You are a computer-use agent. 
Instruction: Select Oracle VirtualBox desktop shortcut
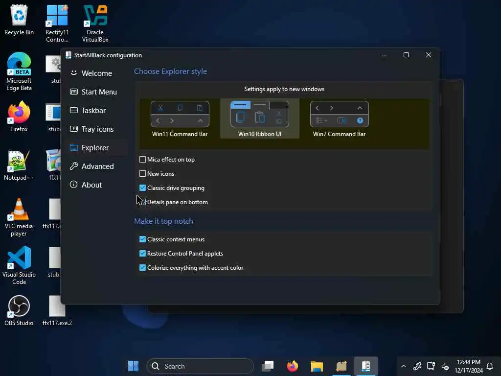(95, 23)
